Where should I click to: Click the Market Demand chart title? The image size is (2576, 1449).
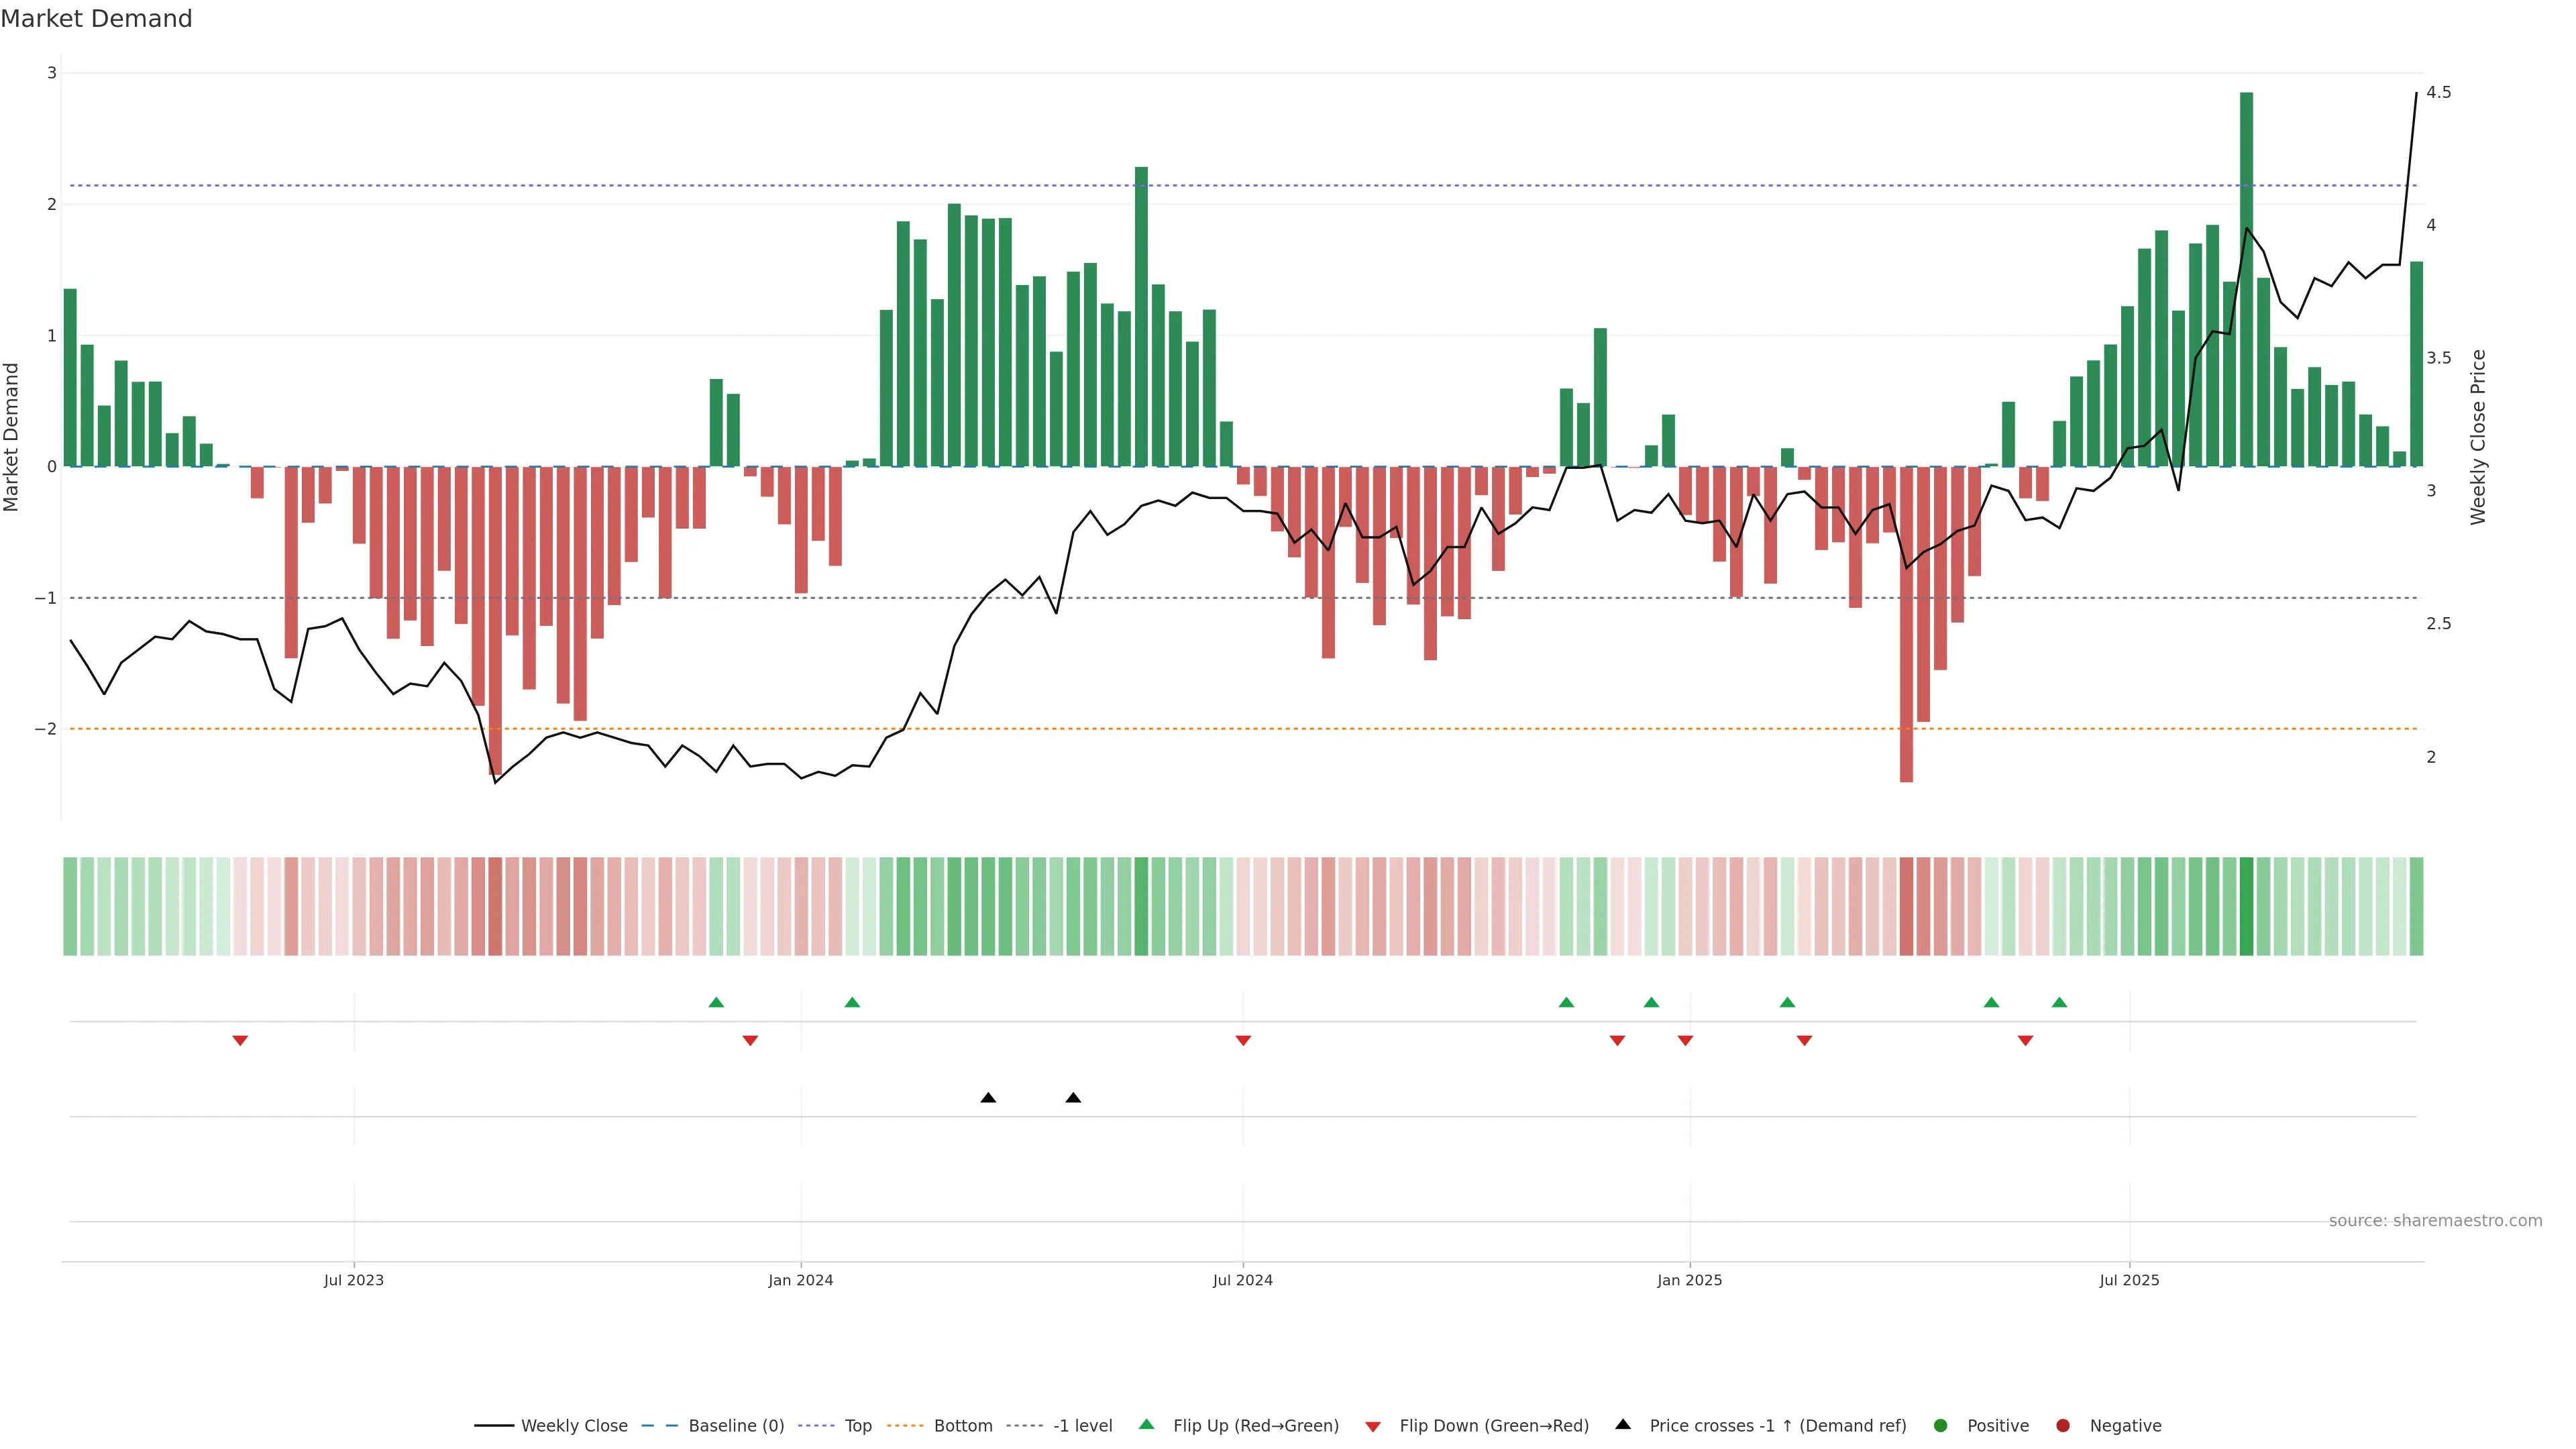(x=97, y=19)
